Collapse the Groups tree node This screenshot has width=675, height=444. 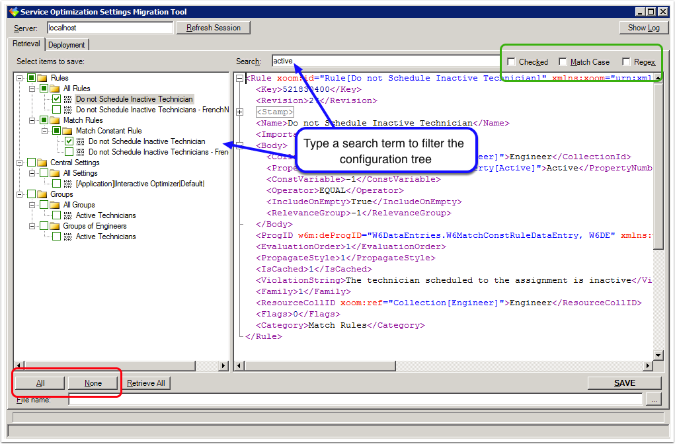20,194
